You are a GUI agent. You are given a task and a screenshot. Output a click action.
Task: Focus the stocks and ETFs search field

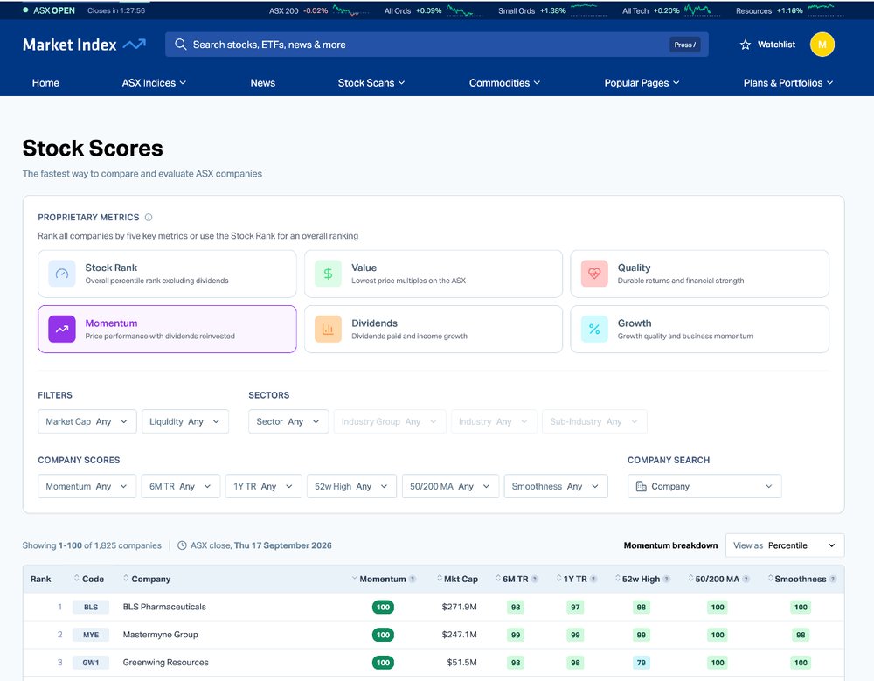pos(436,45)
